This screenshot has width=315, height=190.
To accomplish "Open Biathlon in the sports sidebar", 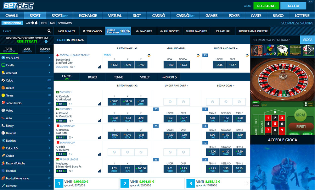I will click(x=27, y=140).
